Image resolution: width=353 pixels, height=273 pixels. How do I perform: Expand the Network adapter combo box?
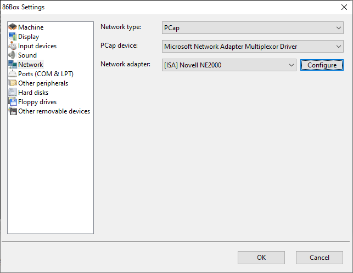pyautogui.click(x=229, y=65)
